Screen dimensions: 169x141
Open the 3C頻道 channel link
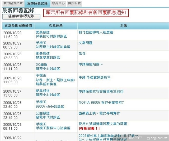[41, 65]
